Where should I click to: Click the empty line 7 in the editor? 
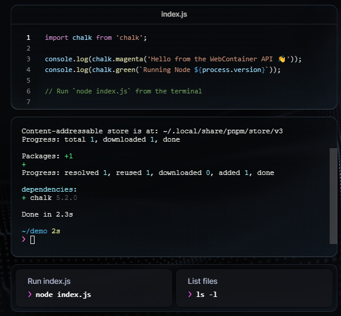point(174,102)
